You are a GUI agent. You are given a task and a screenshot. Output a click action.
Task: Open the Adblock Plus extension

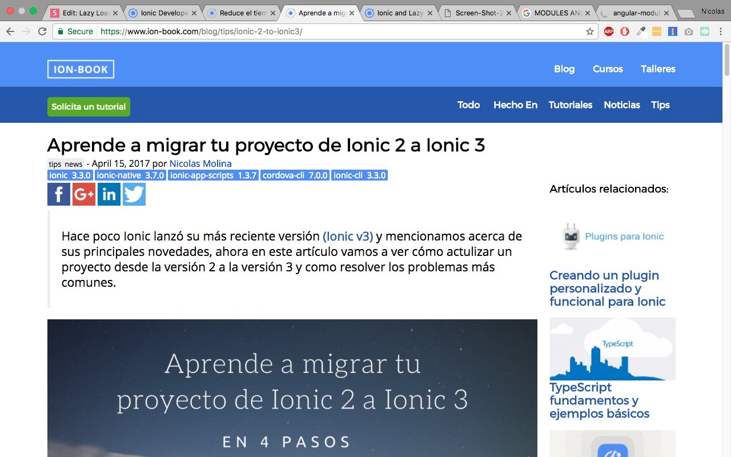tap(609, 31)
